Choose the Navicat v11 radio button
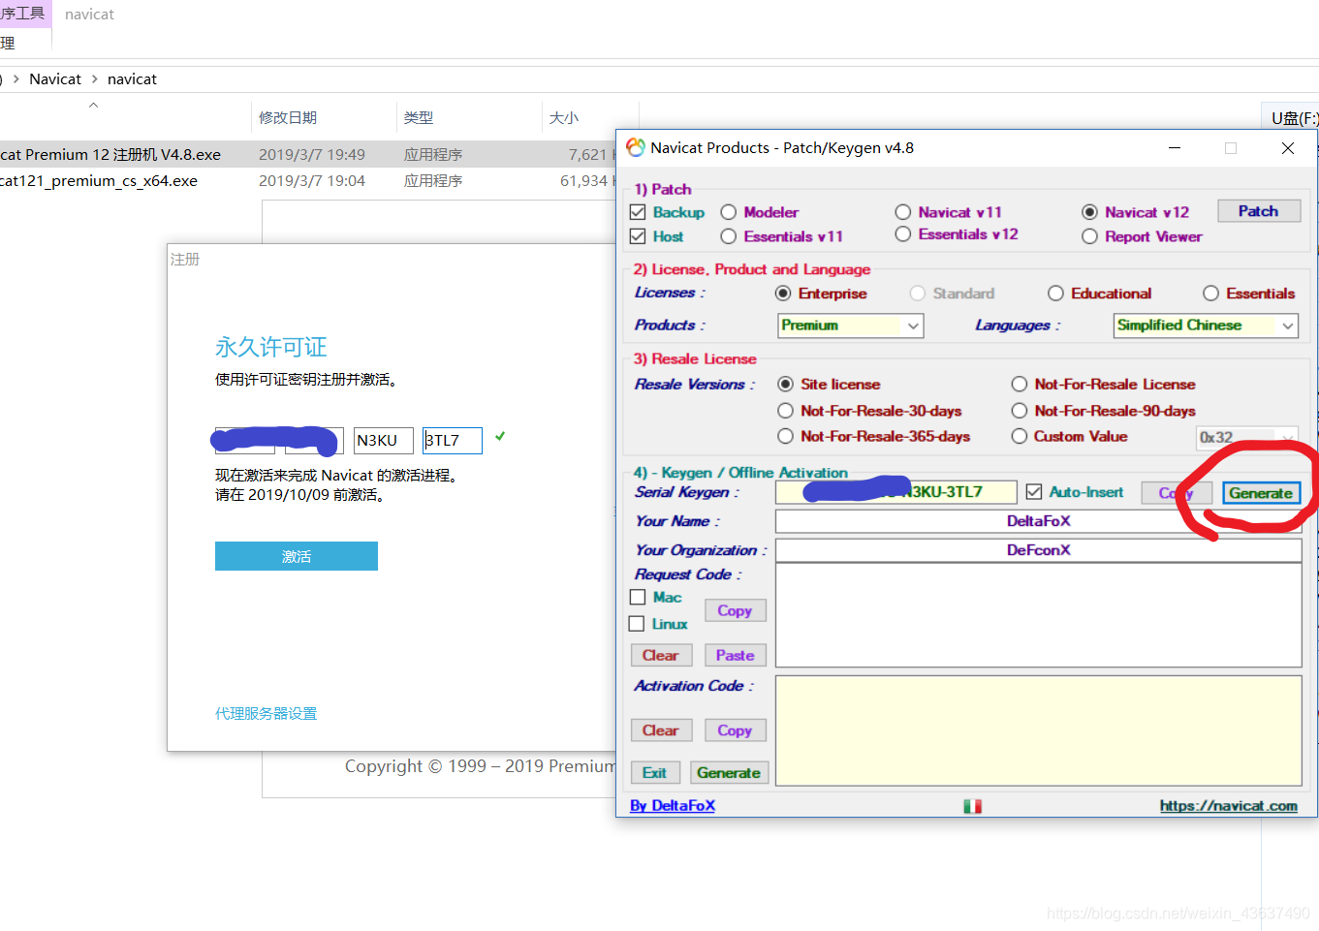The image size is (1319, 931). (x=903, y=212)
